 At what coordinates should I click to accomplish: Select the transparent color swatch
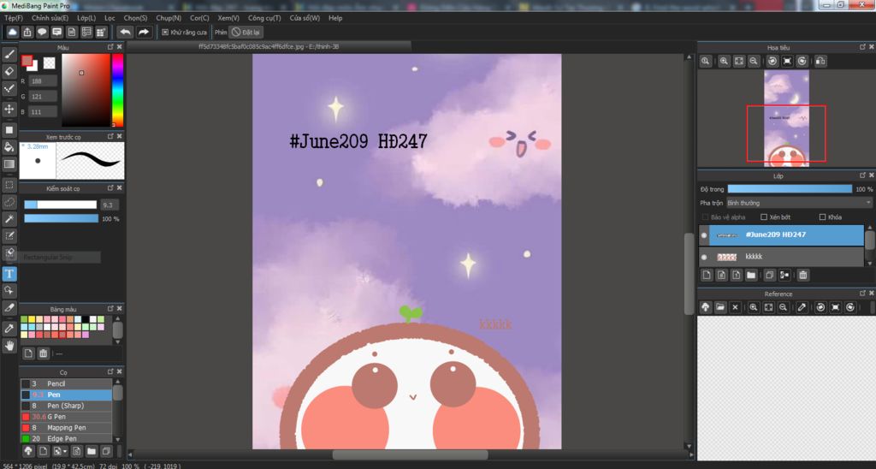click(x=49, y=63)
